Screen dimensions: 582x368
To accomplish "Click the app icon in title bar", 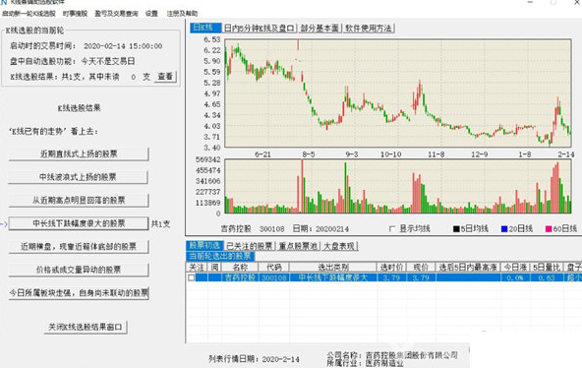I will (x=4, y=2).
